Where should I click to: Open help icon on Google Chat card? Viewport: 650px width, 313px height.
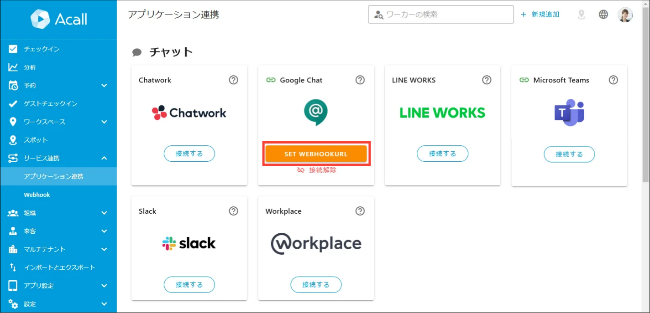(x=360, y=80)
